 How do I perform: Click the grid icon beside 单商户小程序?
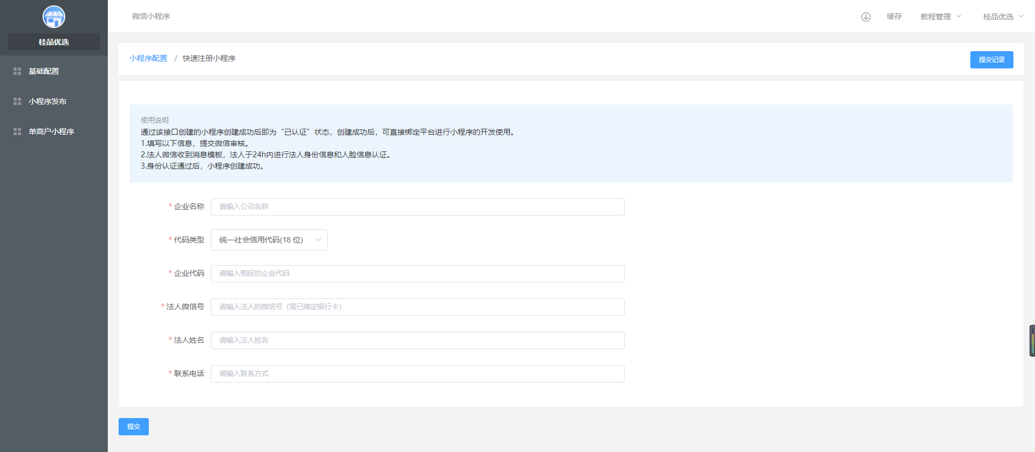[x=17, y=131]
